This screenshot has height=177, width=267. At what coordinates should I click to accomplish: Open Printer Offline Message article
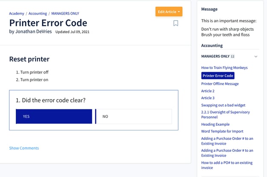click(220, 84)
